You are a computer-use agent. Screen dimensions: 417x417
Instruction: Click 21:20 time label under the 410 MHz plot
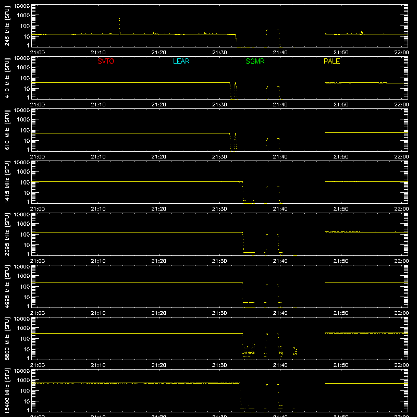click(x=159, y=105)
